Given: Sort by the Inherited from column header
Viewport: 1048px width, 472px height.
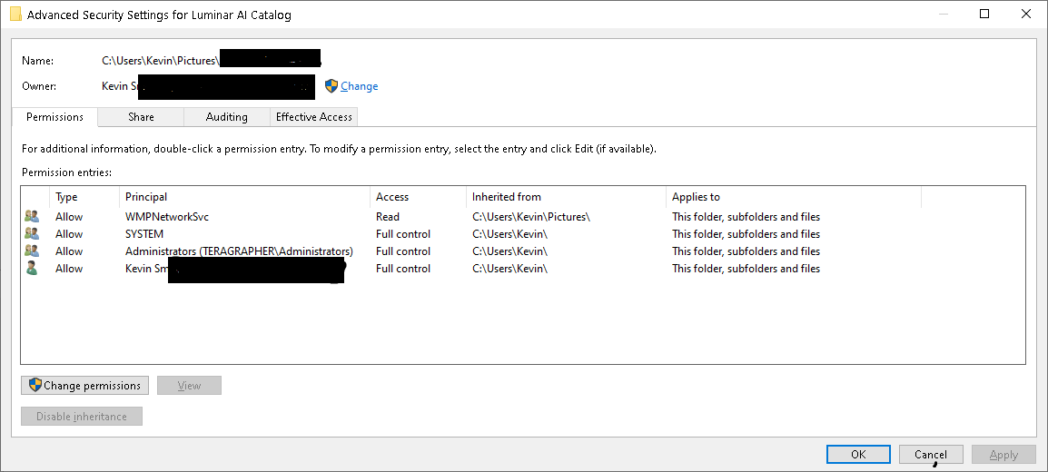Looking at the screenshot, I should (566, 197).
